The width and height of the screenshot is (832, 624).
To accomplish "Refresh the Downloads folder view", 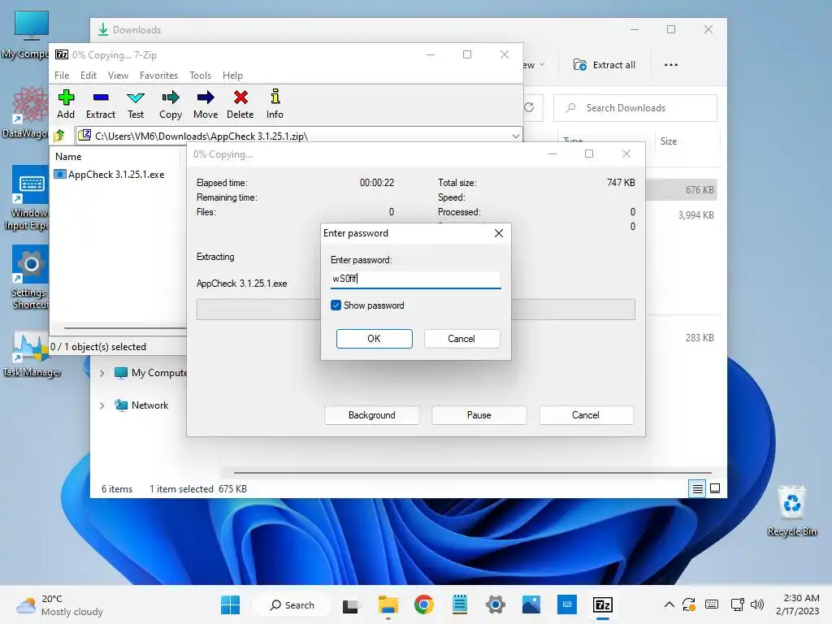I will [529, 108].
